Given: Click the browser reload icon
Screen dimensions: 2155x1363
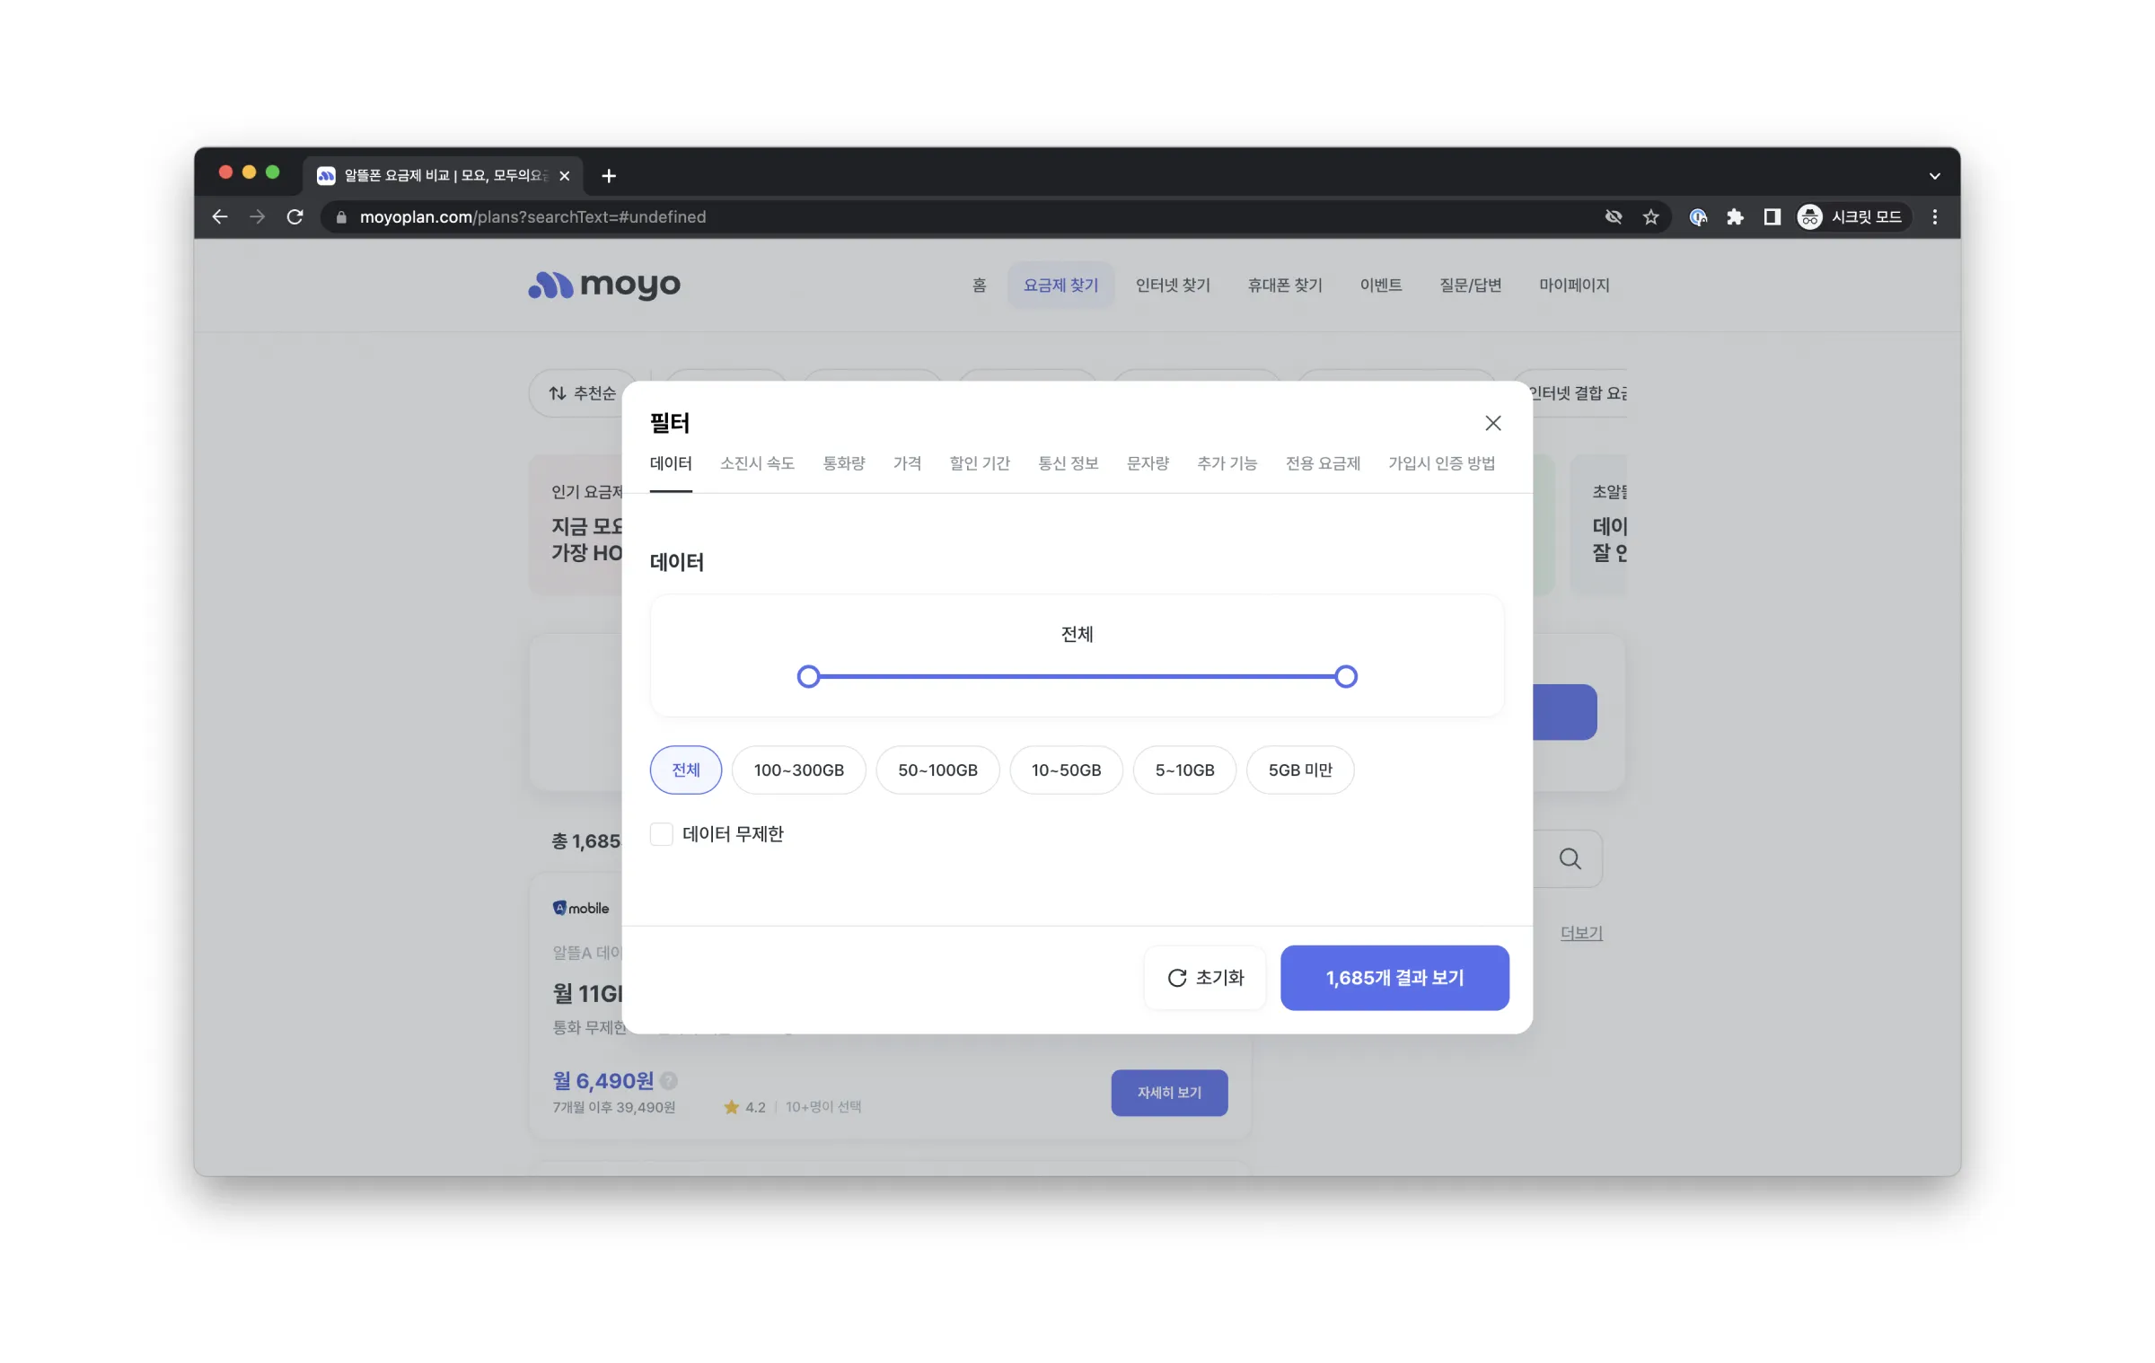Looking at the screenshot, I should (x=295, y=216).
